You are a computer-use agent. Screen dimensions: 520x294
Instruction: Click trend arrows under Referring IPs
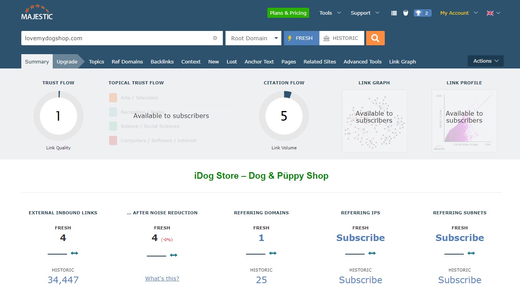click(372, 253)
